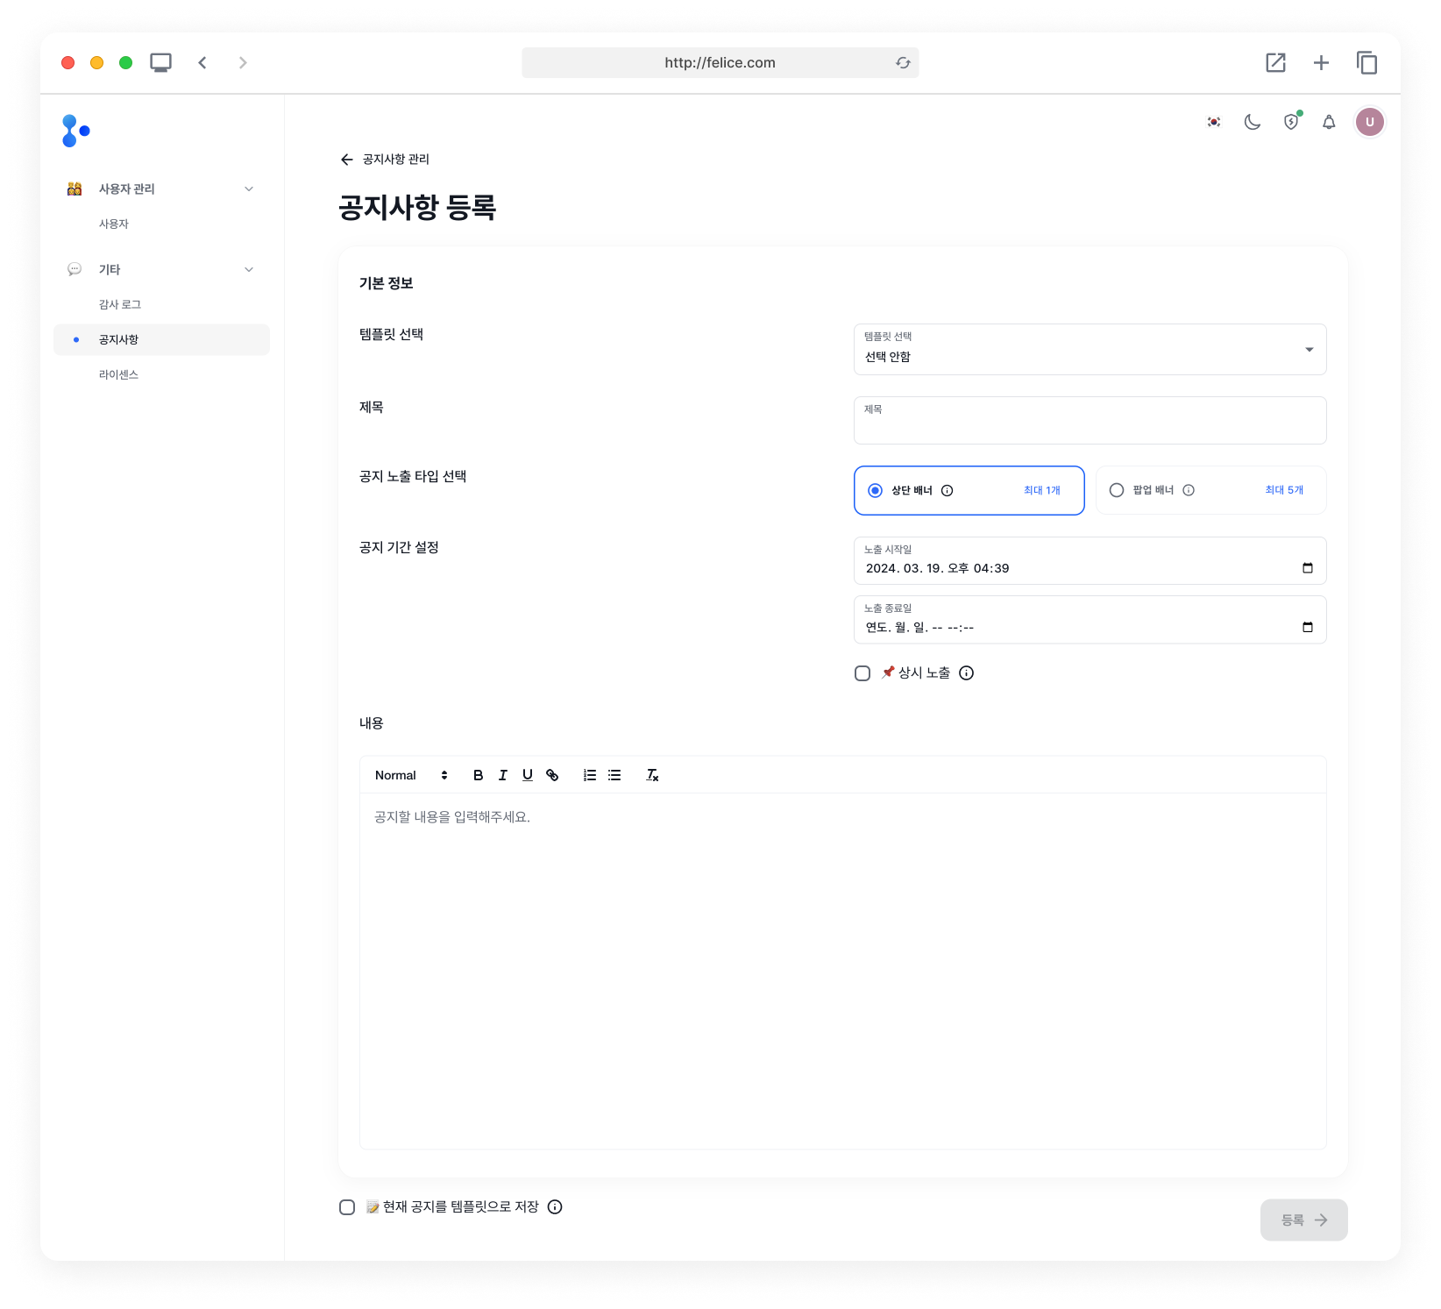Go back in browser history

[x=202, y=62]
